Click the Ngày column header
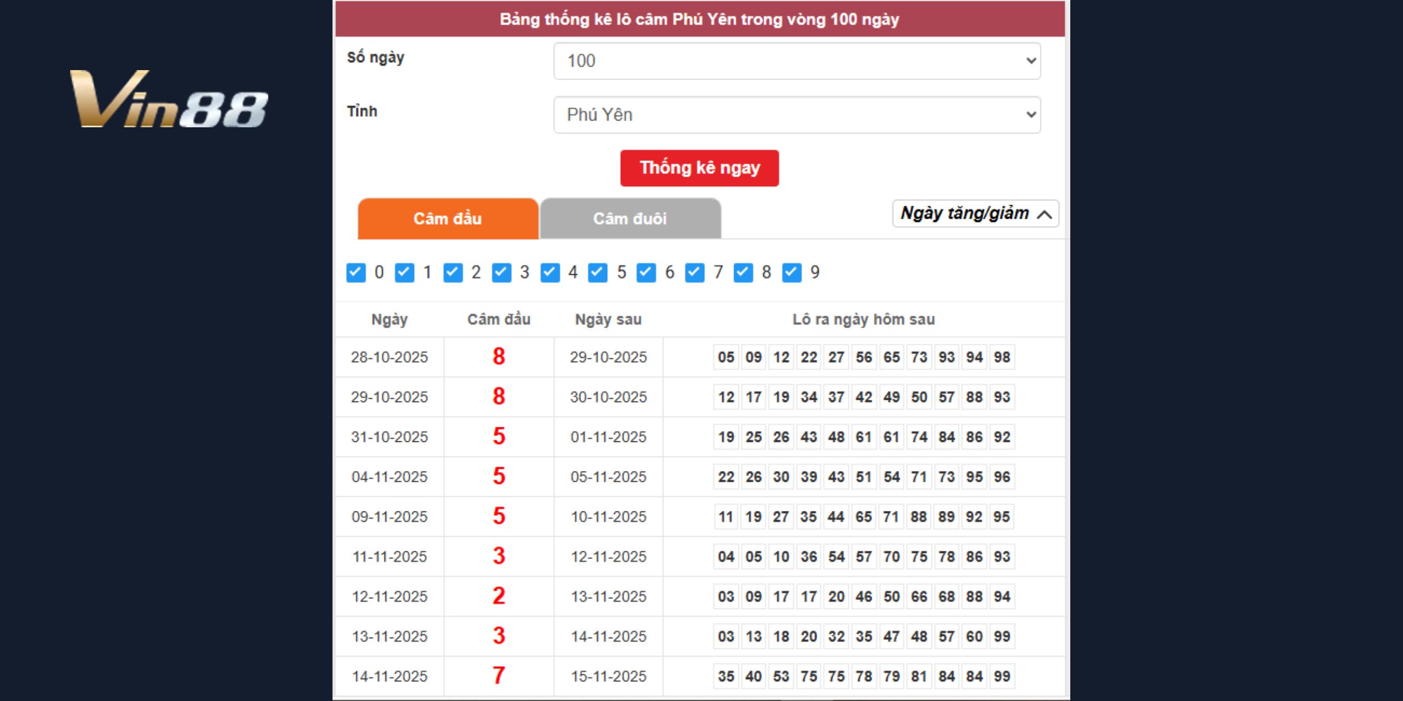This screenshot has height=701, width=1403. [x=389, y=320]
